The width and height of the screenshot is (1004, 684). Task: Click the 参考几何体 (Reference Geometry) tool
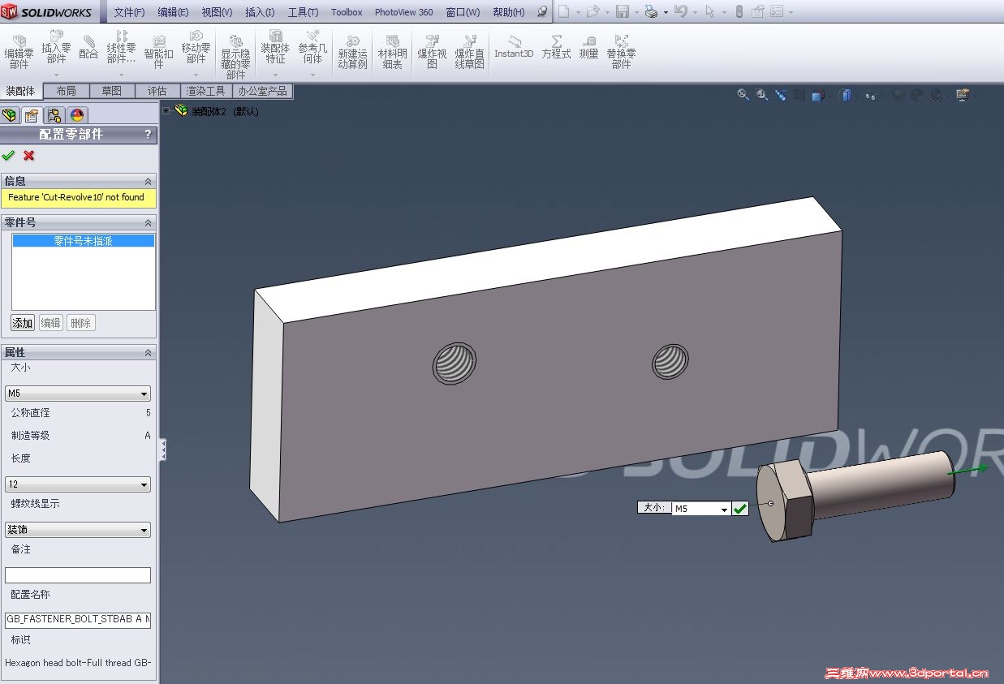click(312, 49)
